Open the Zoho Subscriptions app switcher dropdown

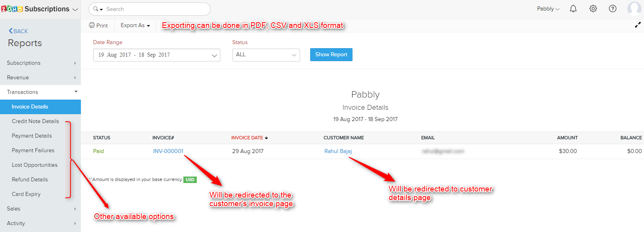75,9
